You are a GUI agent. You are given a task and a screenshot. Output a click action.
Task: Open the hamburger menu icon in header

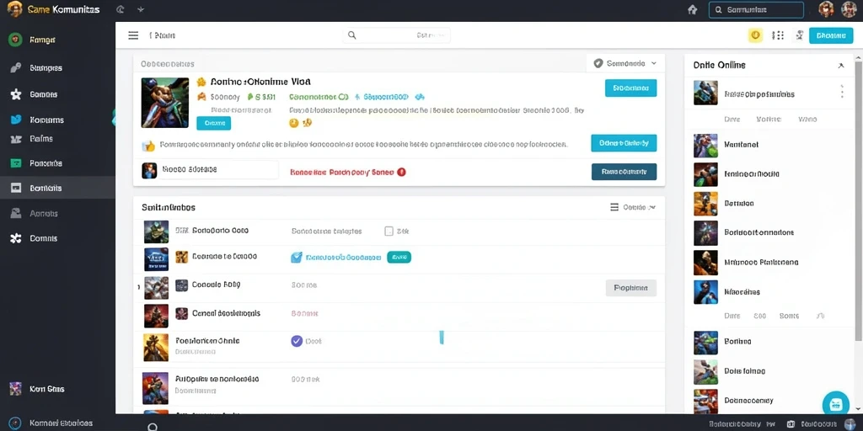pos(133,35)
